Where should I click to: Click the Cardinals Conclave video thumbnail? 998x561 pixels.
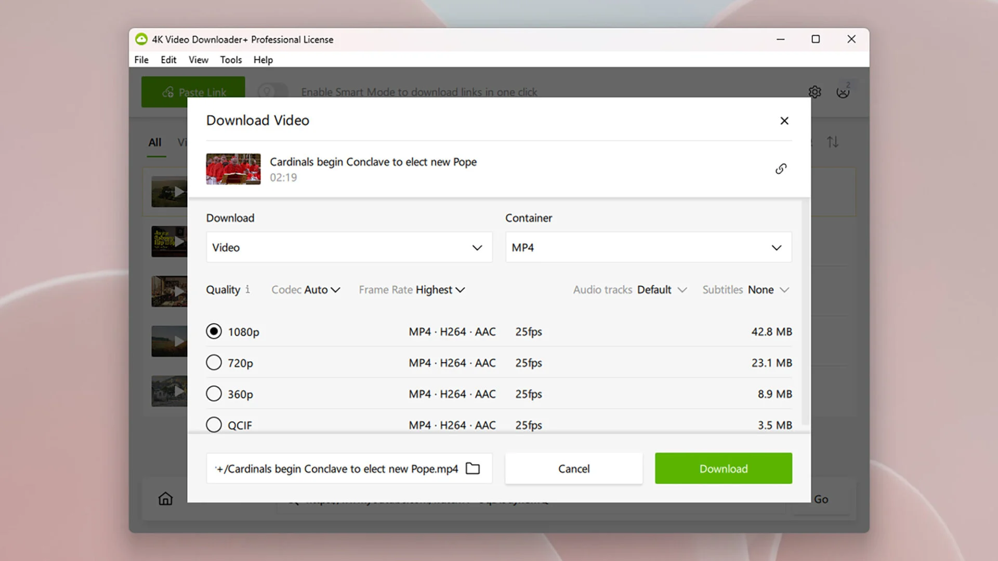[x=233, y=169]
